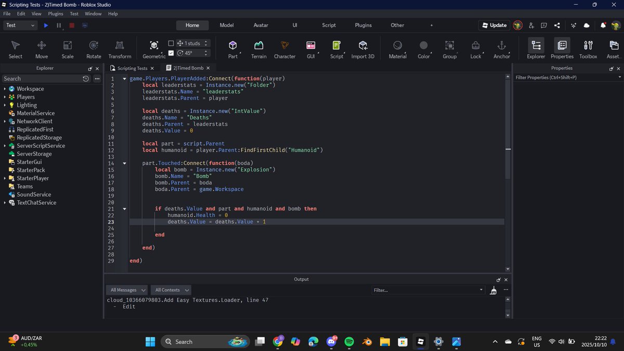
Task: Open the All Contexts filter dropdown
Action: coord(172,290)
